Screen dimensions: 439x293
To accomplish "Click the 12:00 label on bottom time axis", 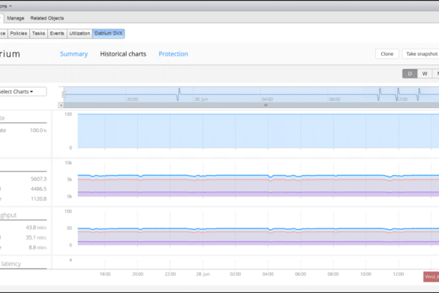I will click(398, 274).
